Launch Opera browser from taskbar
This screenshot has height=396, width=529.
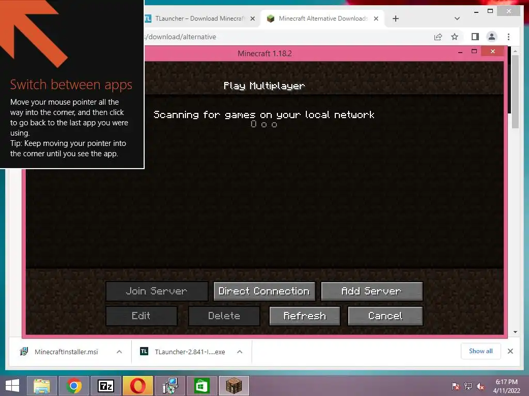[x=138, y=386]
